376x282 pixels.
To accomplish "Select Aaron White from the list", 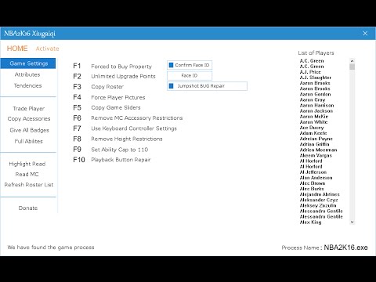I will tap(313, 122).
